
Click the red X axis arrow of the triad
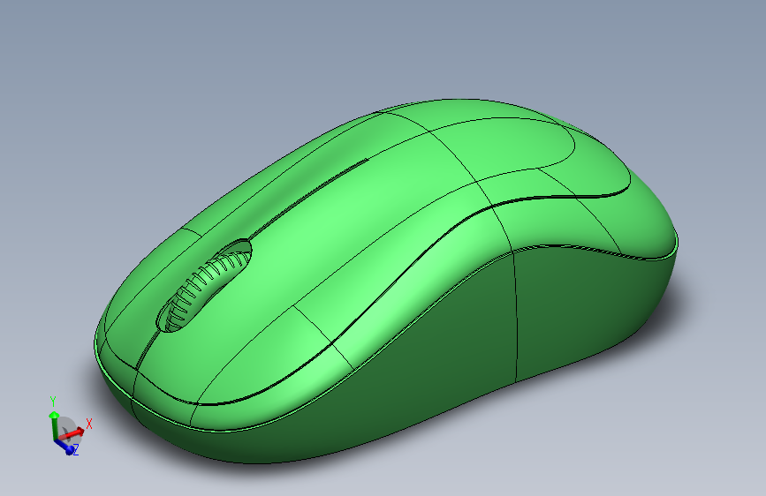pos(73,432)
